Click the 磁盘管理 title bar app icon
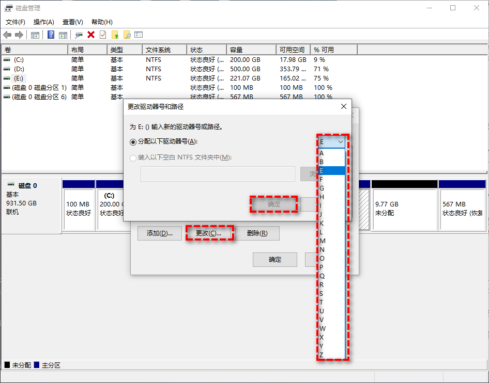The height and width of the screenshot is (383, 489). [8, 8]
